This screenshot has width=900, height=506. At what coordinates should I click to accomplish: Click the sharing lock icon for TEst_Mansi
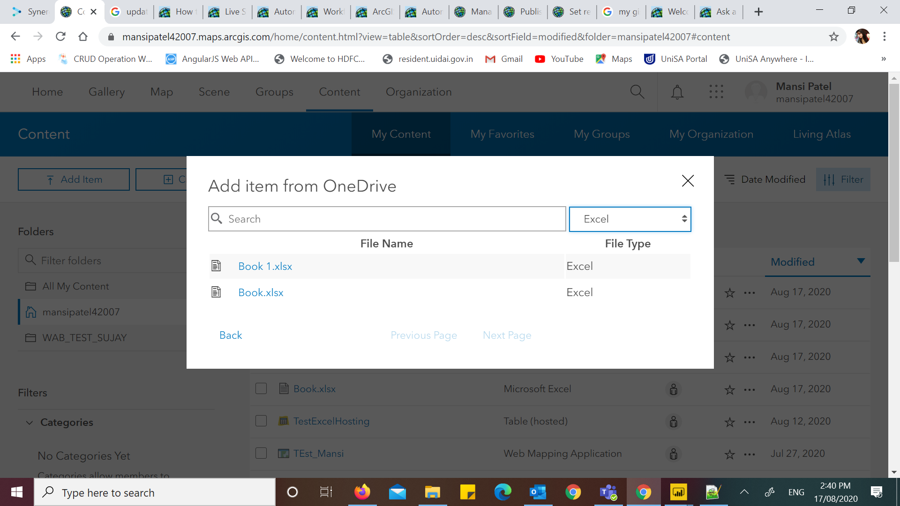pos(673,454)
